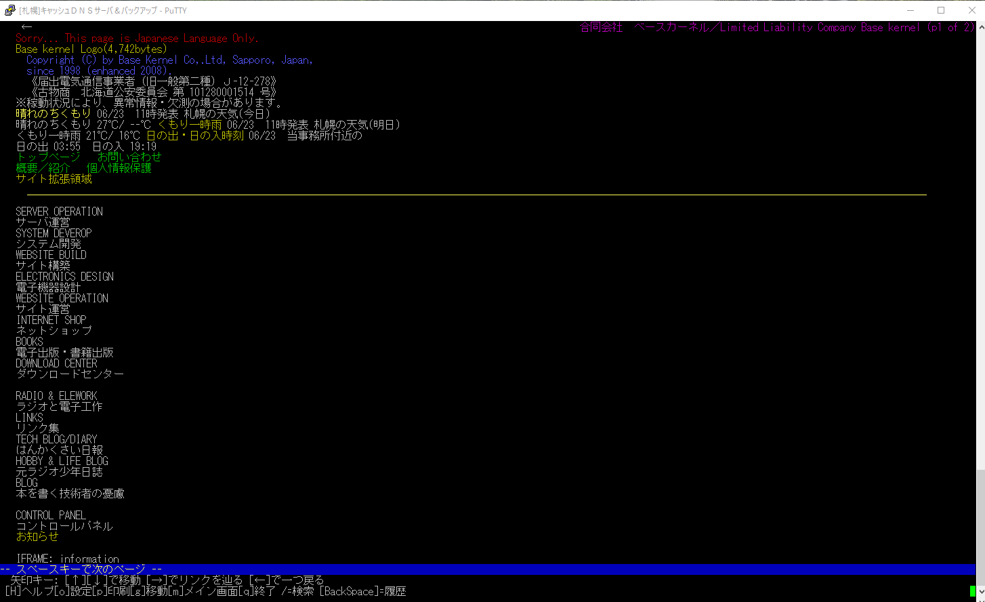Click サーバ運営 entry
Viewport: 985px width, 602px height.
(x=43, y=222)
